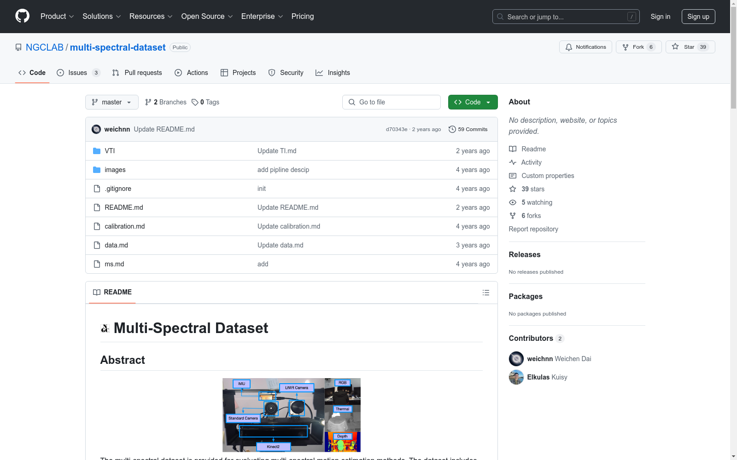Expand the Product menu
737x460 pixels.
click(57, 16)
